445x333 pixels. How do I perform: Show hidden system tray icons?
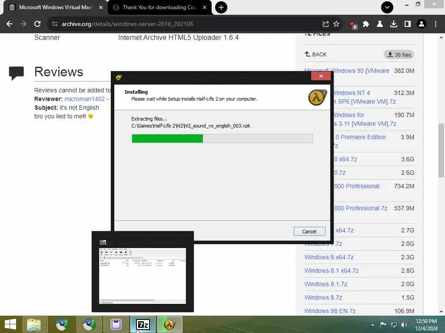click(x=372, y=325)
